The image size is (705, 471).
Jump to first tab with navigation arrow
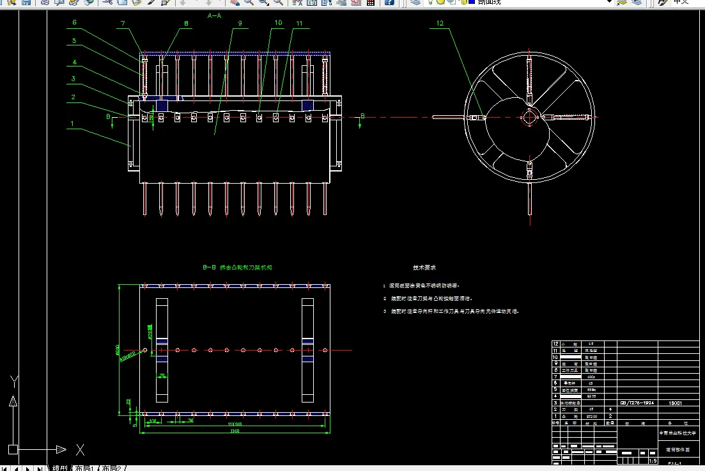pos(5,468)
